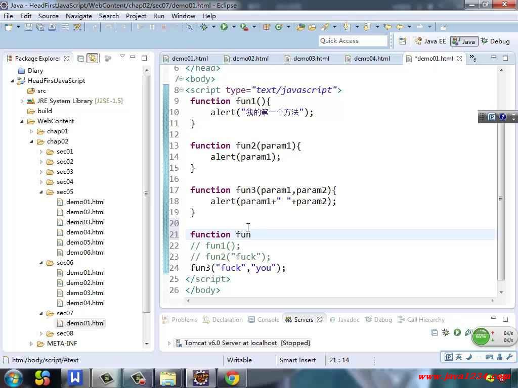This screenshot has width=518, height=388.
Task: Open the Run button dropdown arrow
Action: 234,27
